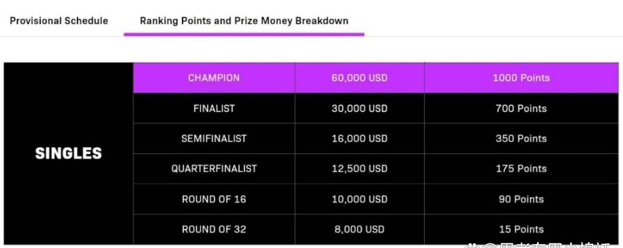The height and width of the screenshot is (248, 623).
Task: Click the 175 Points cell
Action: point(521,169)
